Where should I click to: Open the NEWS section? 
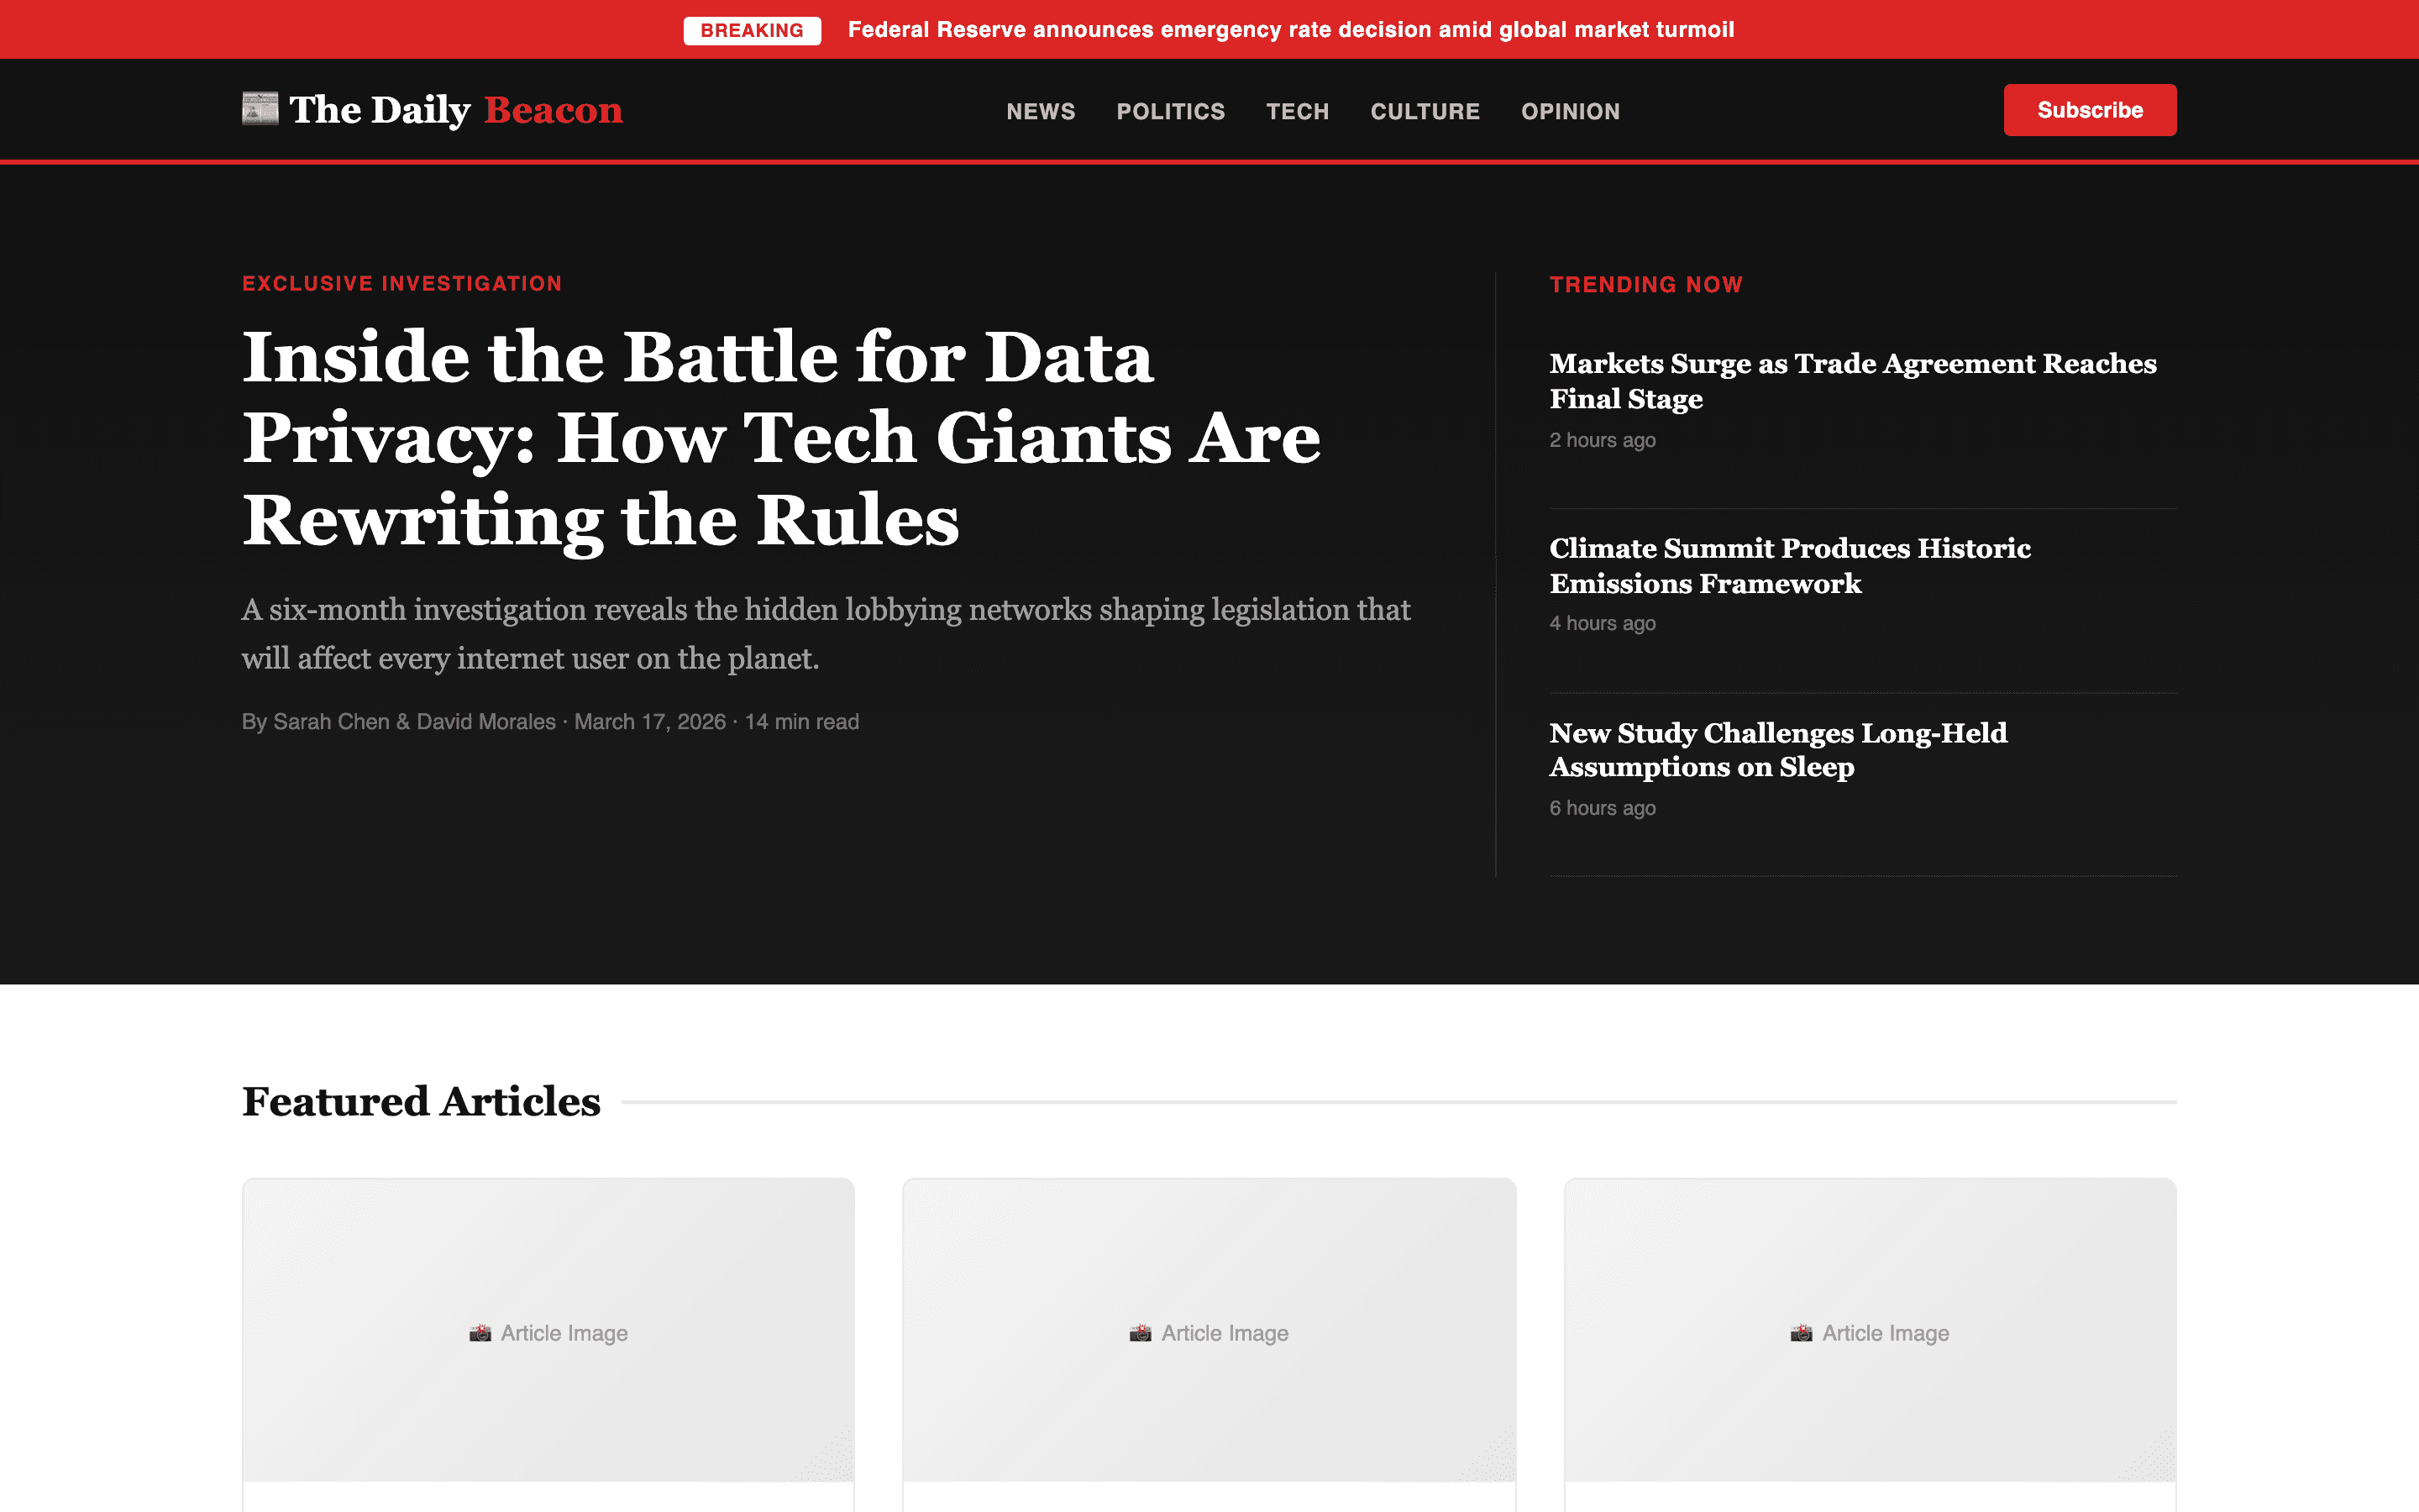[1041, 111]
